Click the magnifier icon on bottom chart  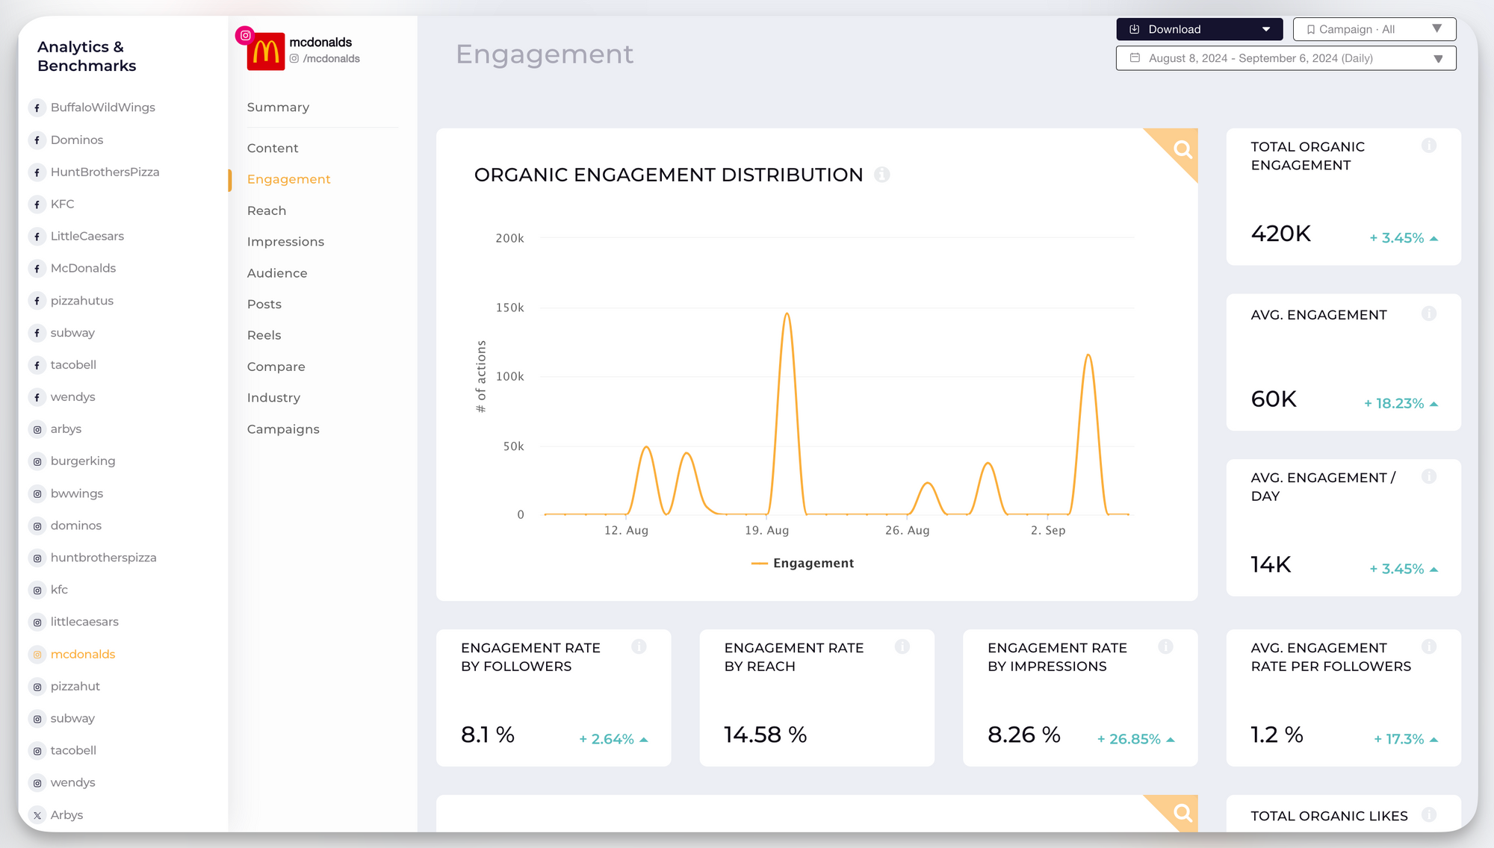1182,813
